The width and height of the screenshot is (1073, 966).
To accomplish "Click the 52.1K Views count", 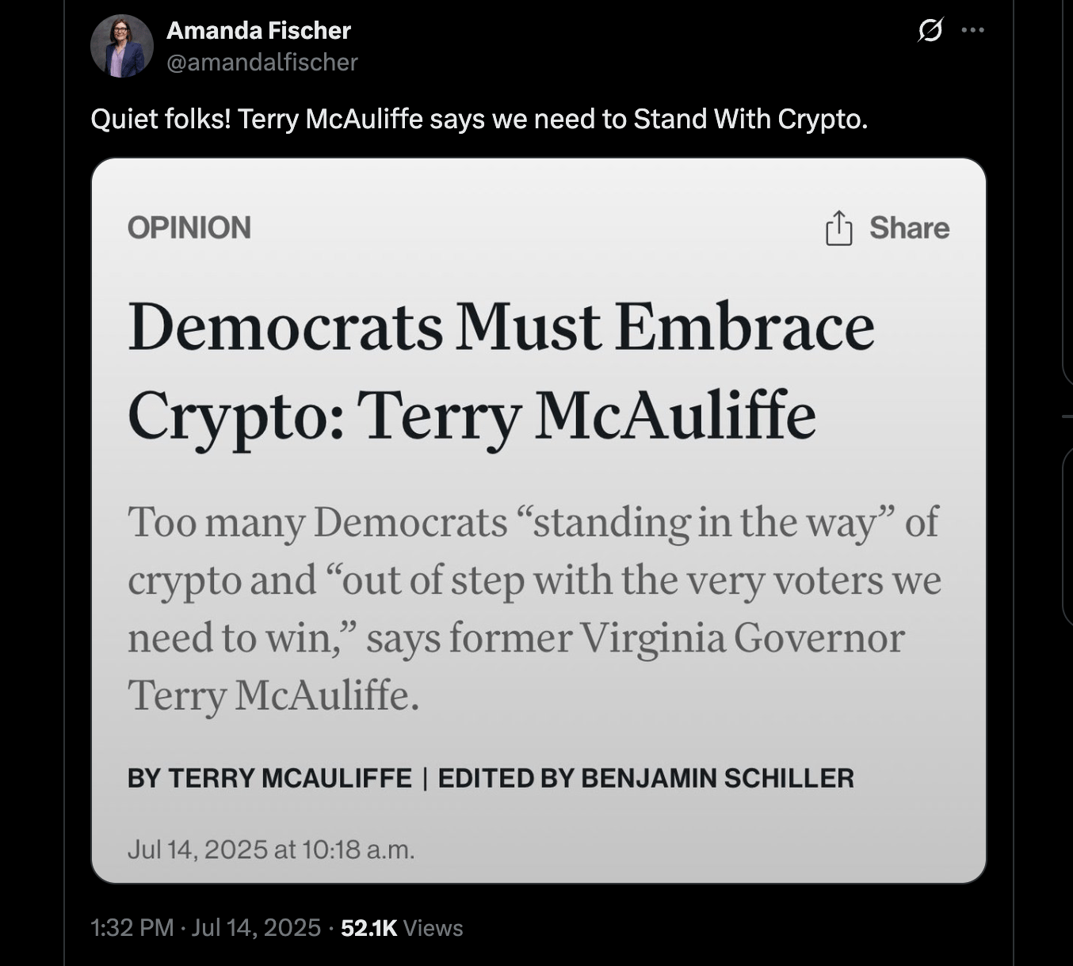I will tap(402, 928).
